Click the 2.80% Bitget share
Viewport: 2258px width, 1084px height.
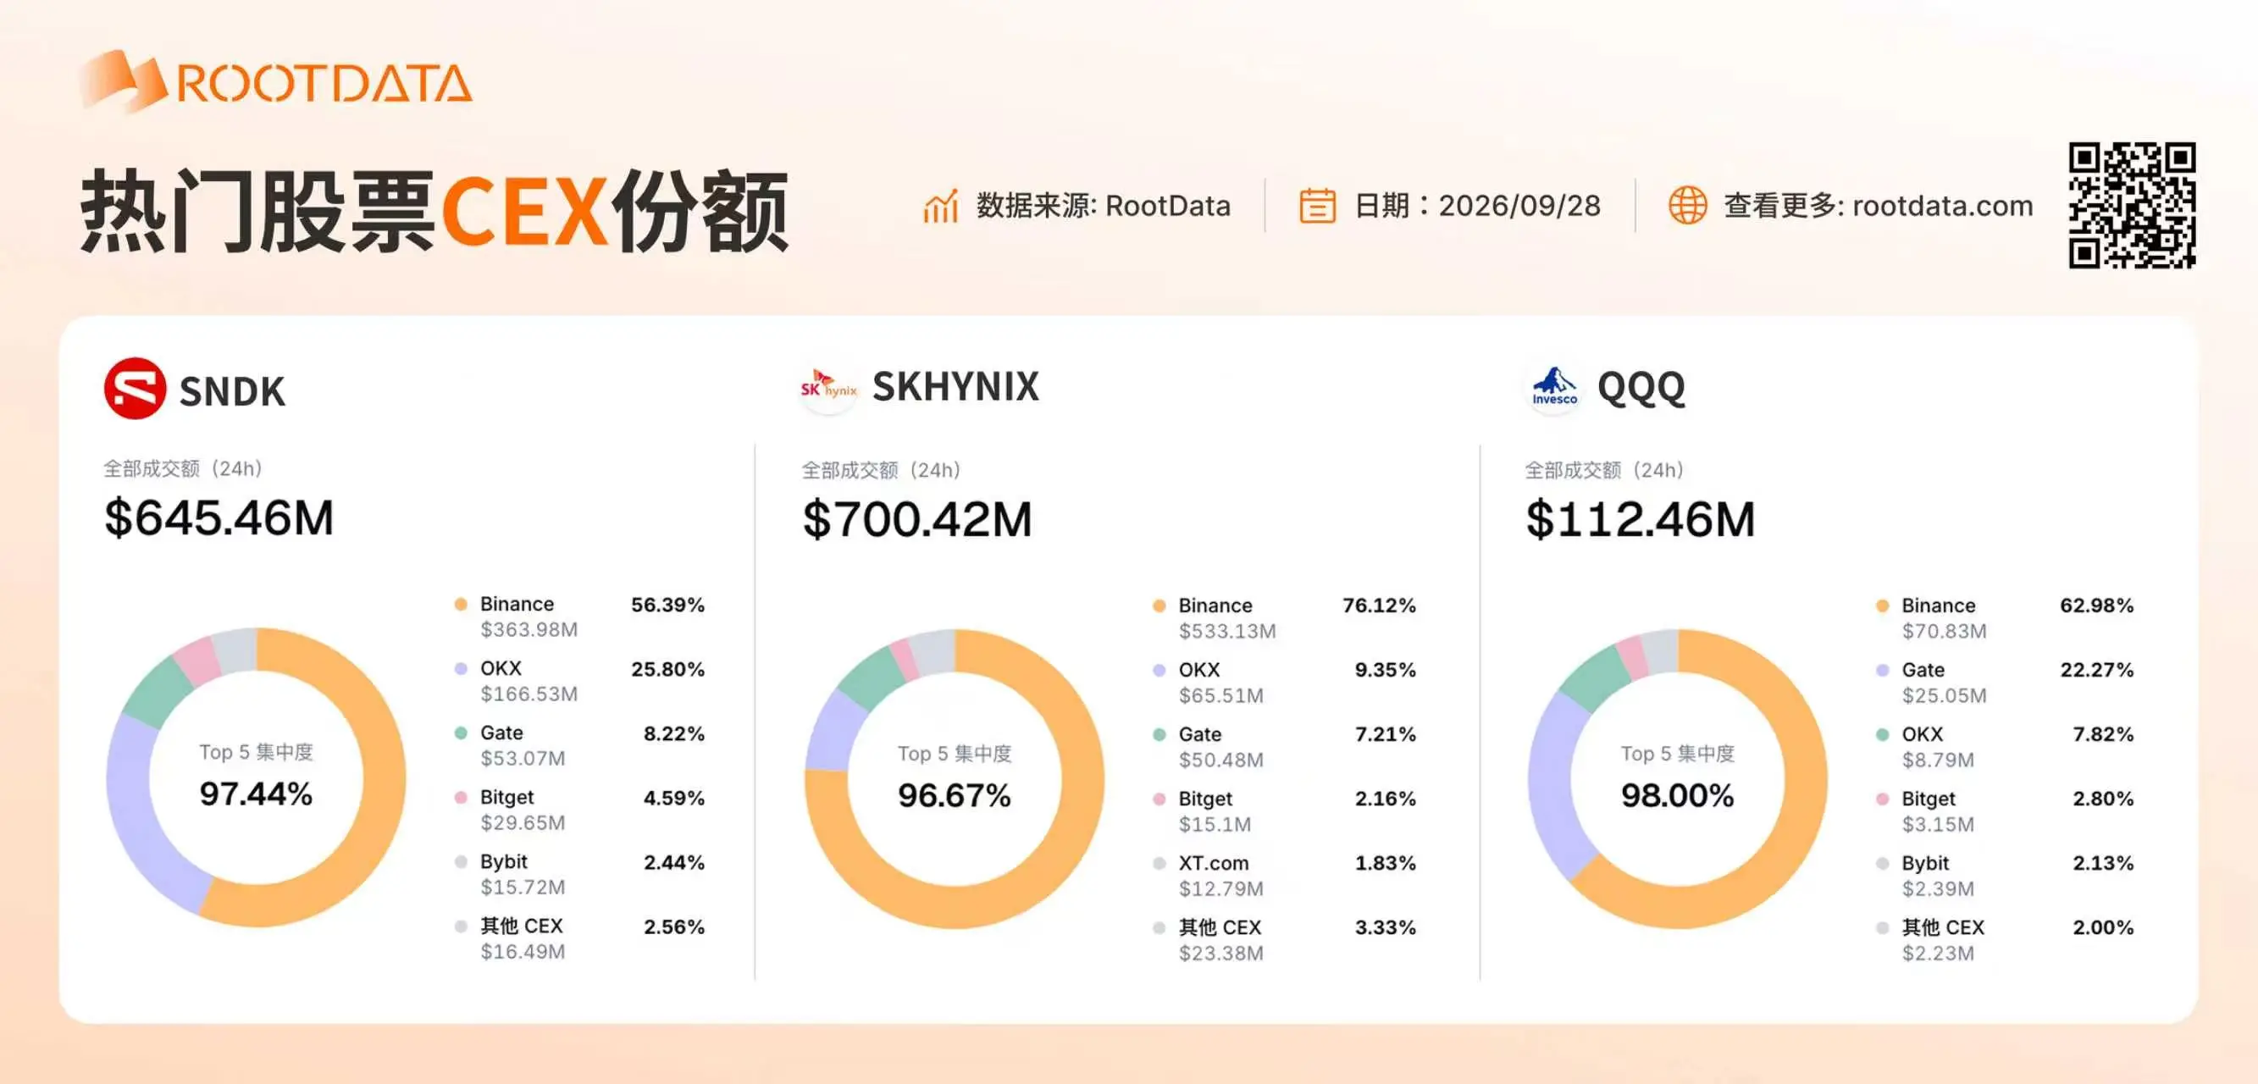[2103, 799]
